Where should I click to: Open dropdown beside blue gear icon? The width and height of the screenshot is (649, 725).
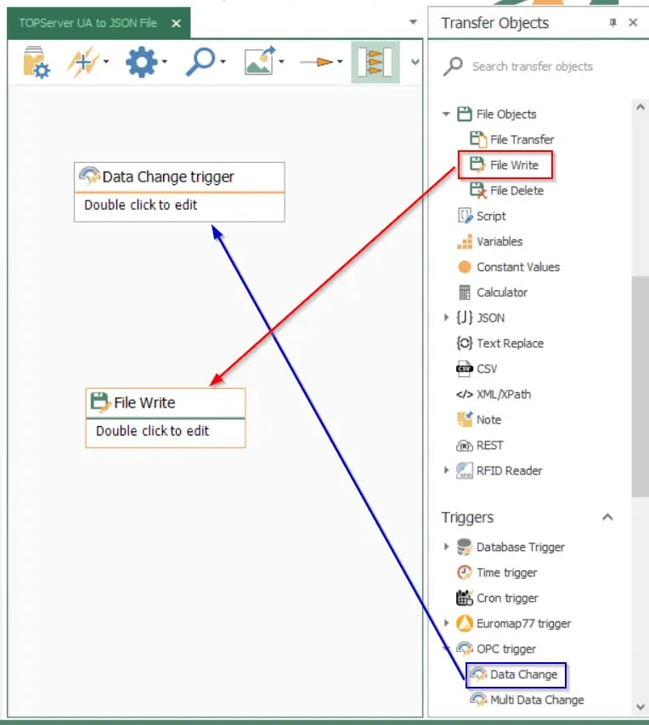(x=165, y=61)
